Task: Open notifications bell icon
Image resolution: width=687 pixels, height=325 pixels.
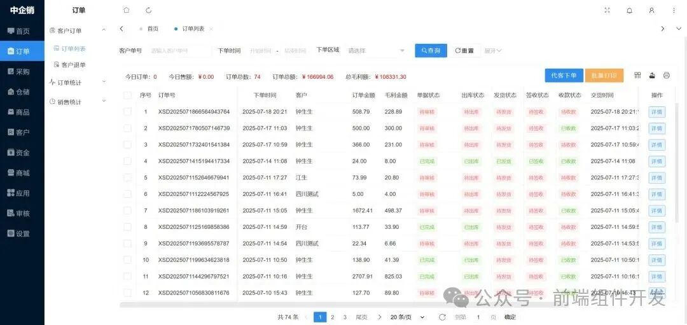Action: click(630, 10)
